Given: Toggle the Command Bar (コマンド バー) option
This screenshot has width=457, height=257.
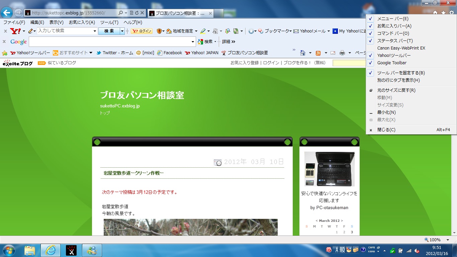Looking at the screenshot, I should (x=411, y=33).
